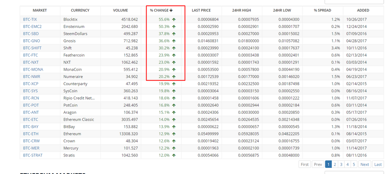
Task: Open the BTC-SYS market link
Action: click(31, 91)
